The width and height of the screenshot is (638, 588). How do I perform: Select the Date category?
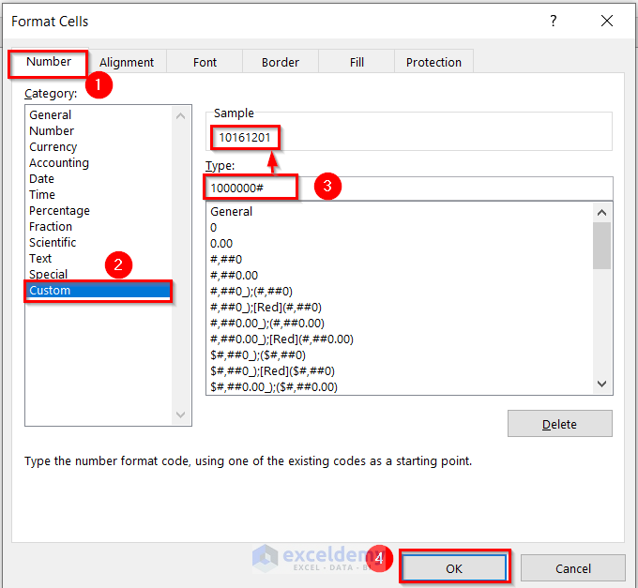coord(99,178)
